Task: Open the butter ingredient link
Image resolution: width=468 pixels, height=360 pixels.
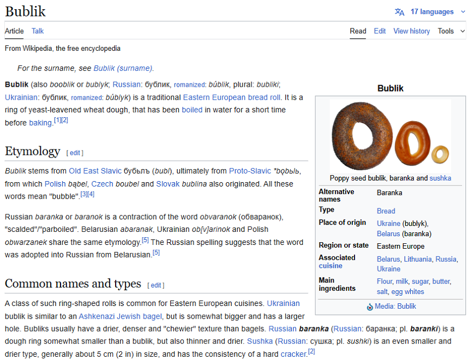Action: click(x=441, y=281)
